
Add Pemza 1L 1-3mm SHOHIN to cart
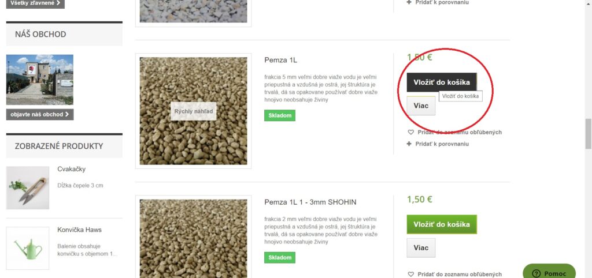[x=442, y=224]
